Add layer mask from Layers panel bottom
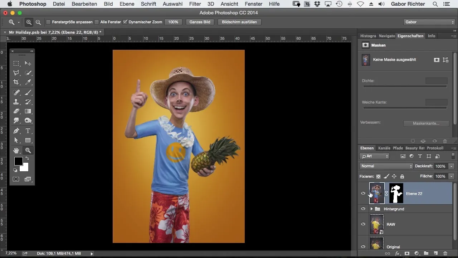 pos(407,253)
